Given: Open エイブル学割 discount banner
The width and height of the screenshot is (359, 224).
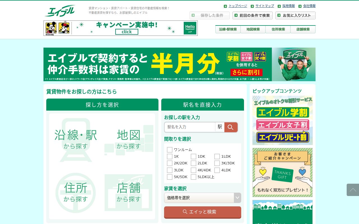Looking at the screenshot, I should 282,120.
